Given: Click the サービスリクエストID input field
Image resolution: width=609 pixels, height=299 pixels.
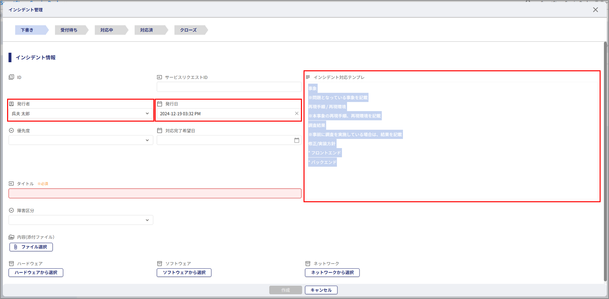Looking at the screenshot, I should 229,87.
